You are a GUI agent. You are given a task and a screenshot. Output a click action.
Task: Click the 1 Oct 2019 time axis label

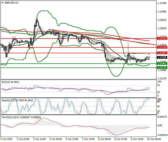pyautogui.click(x=7, y=139)
